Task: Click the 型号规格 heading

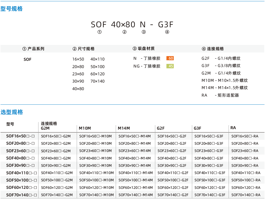Action: pos(11,9)
